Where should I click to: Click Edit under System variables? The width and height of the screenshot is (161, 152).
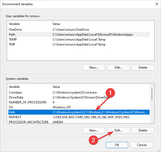[x=118, y=130]
